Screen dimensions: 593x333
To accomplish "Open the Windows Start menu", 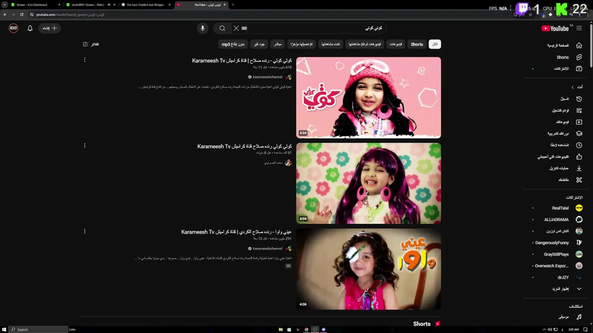I will click(x=4, y=329).
